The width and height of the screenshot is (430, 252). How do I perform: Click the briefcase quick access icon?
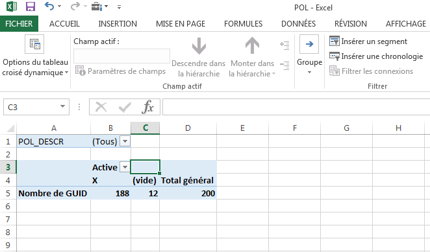[97, 6]
